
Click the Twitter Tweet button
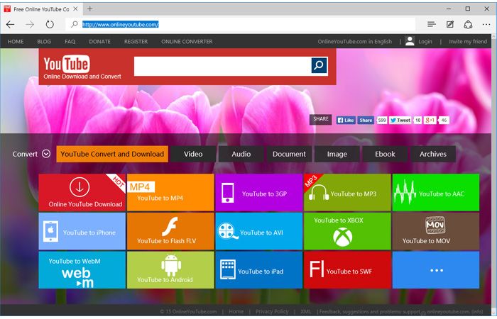400,121
